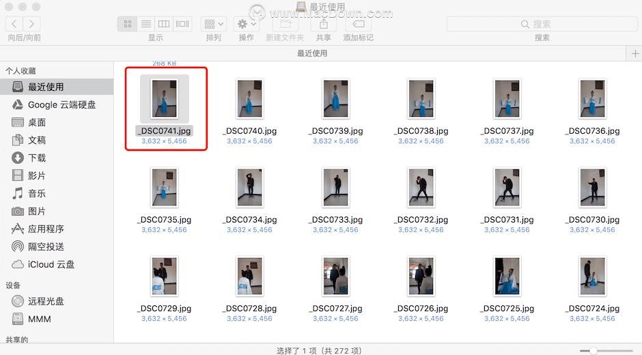This screenshot has height=355, width=642.
Task: Open the action gear menu
Action: 247,24
